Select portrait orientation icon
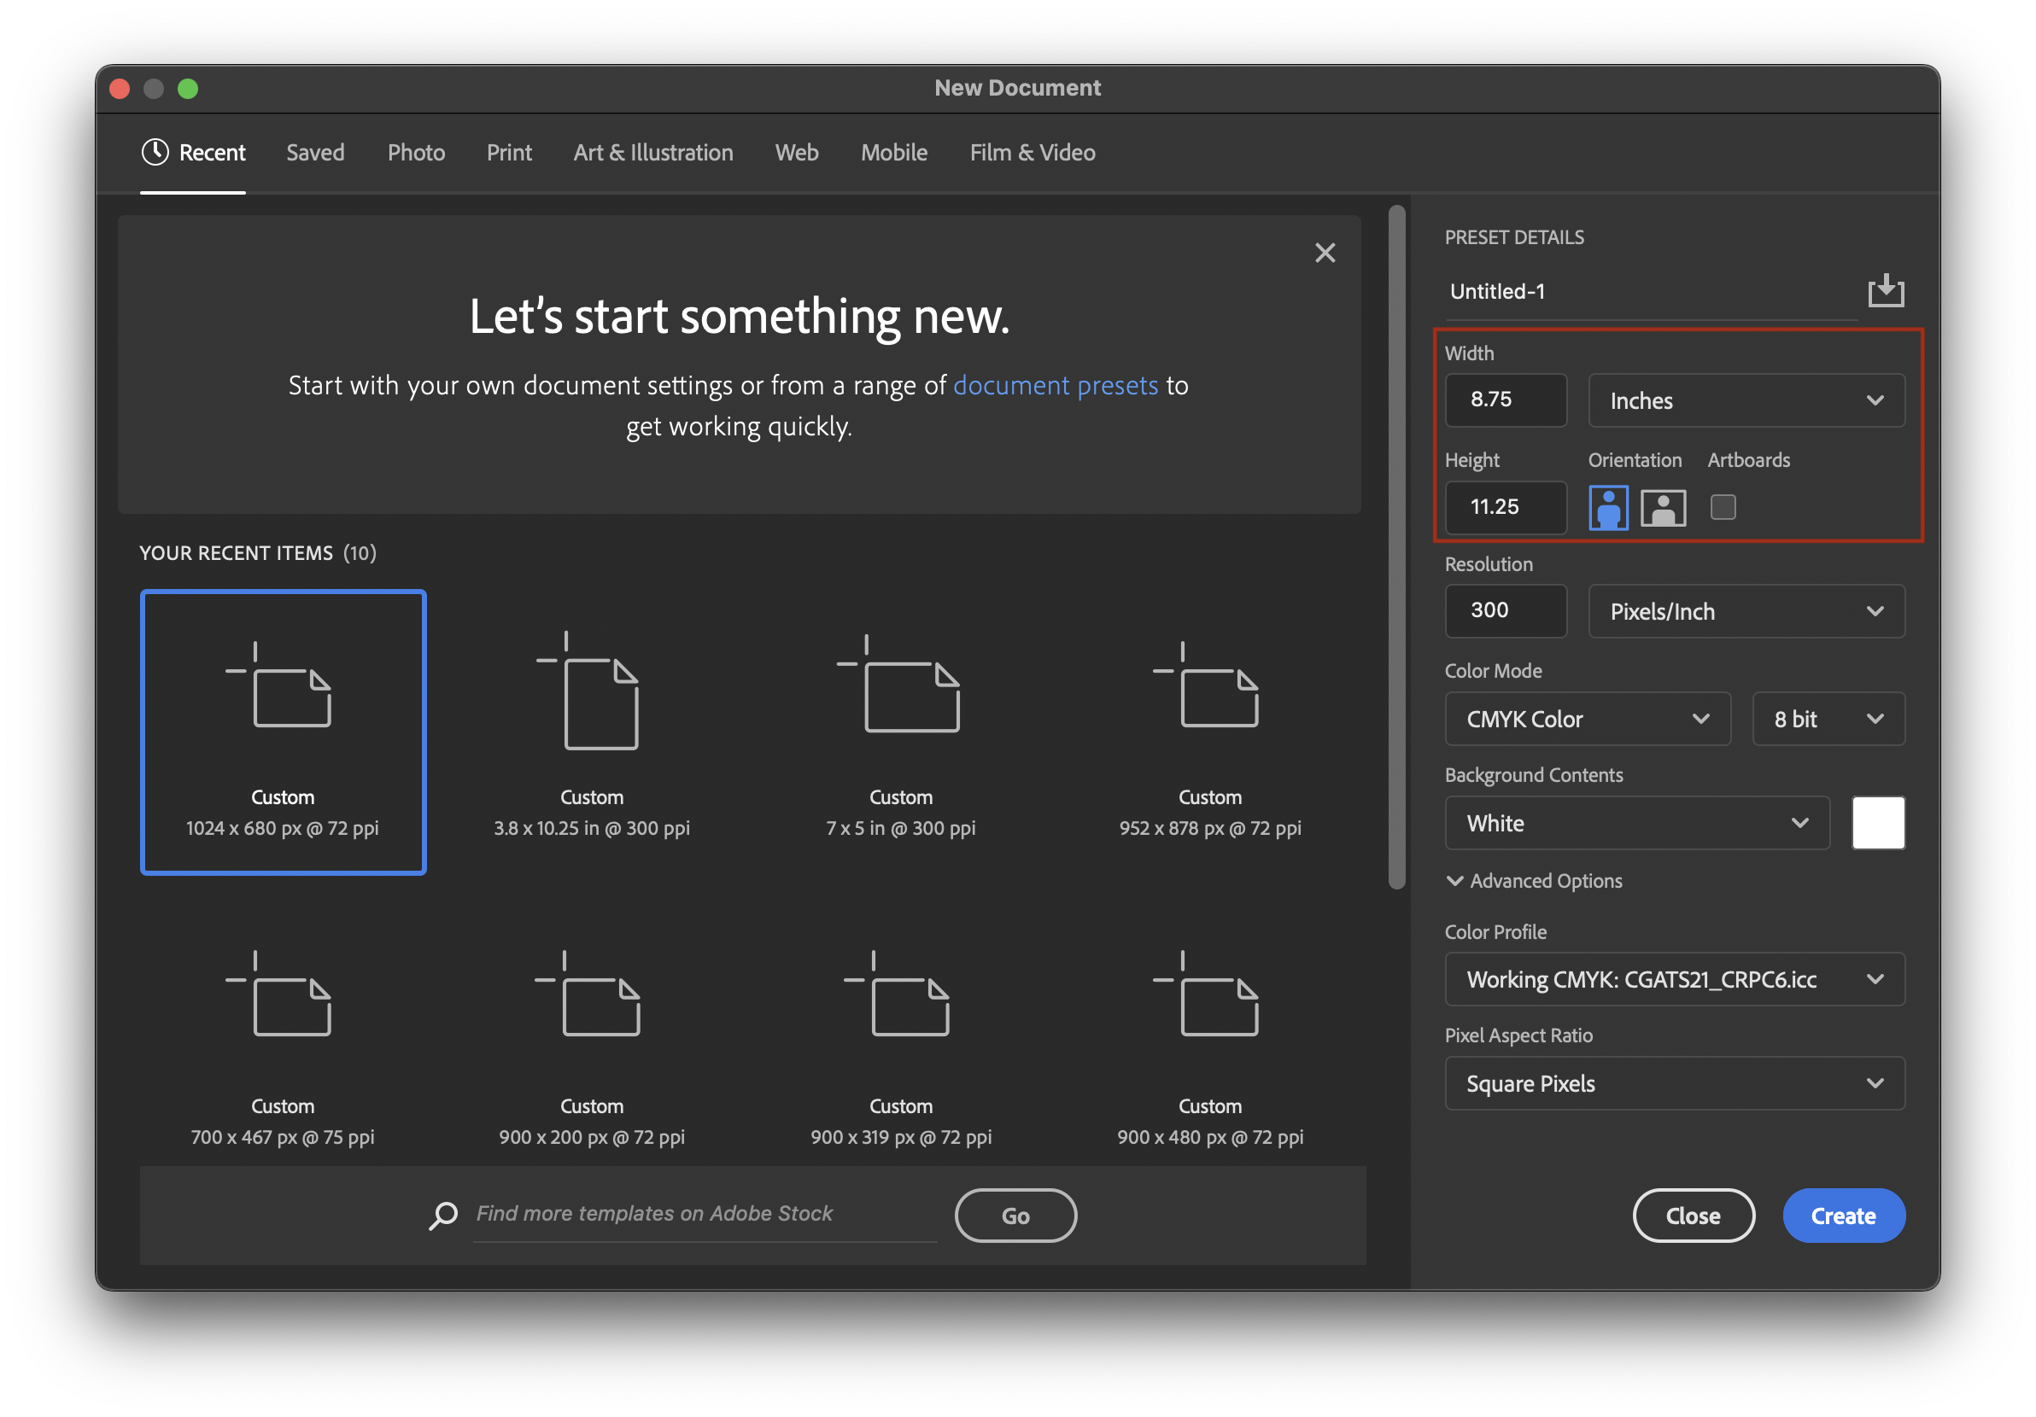Viewport: 2036px width, 1417px height. click(1607, 508)
